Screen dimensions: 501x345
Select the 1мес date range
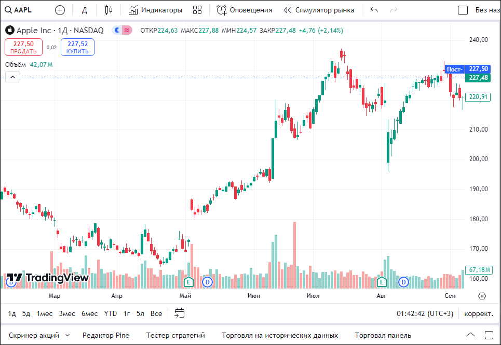tap(45, 313)
